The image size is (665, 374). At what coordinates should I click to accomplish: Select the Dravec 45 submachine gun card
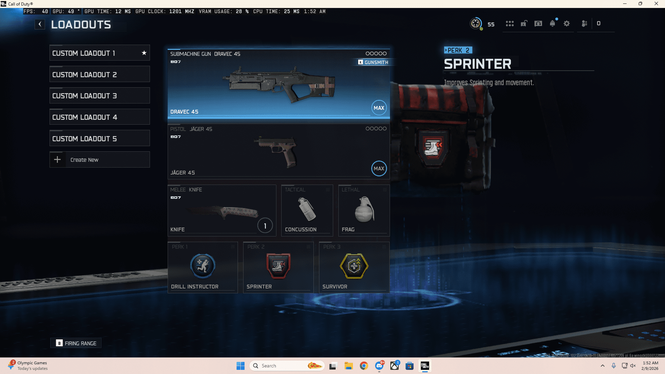click(279, 84)
